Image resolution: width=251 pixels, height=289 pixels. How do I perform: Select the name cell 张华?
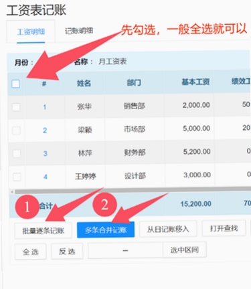point(84,106)
